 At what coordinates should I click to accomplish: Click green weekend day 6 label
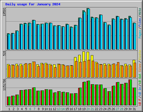[30, 109]
